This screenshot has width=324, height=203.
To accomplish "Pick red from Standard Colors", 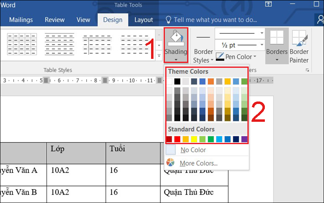I will tap(177, 139).
